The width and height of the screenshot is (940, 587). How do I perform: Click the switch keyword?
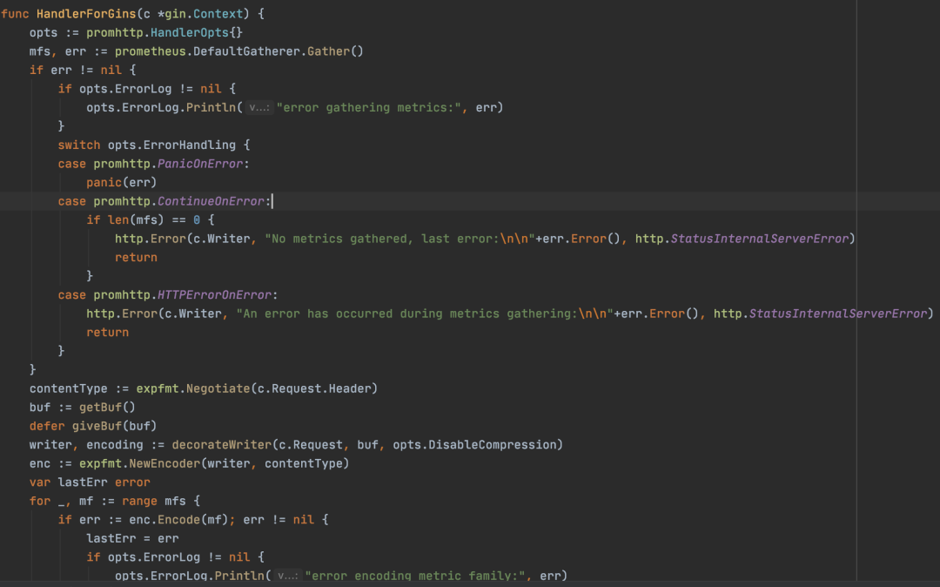[x=79, y=145]
